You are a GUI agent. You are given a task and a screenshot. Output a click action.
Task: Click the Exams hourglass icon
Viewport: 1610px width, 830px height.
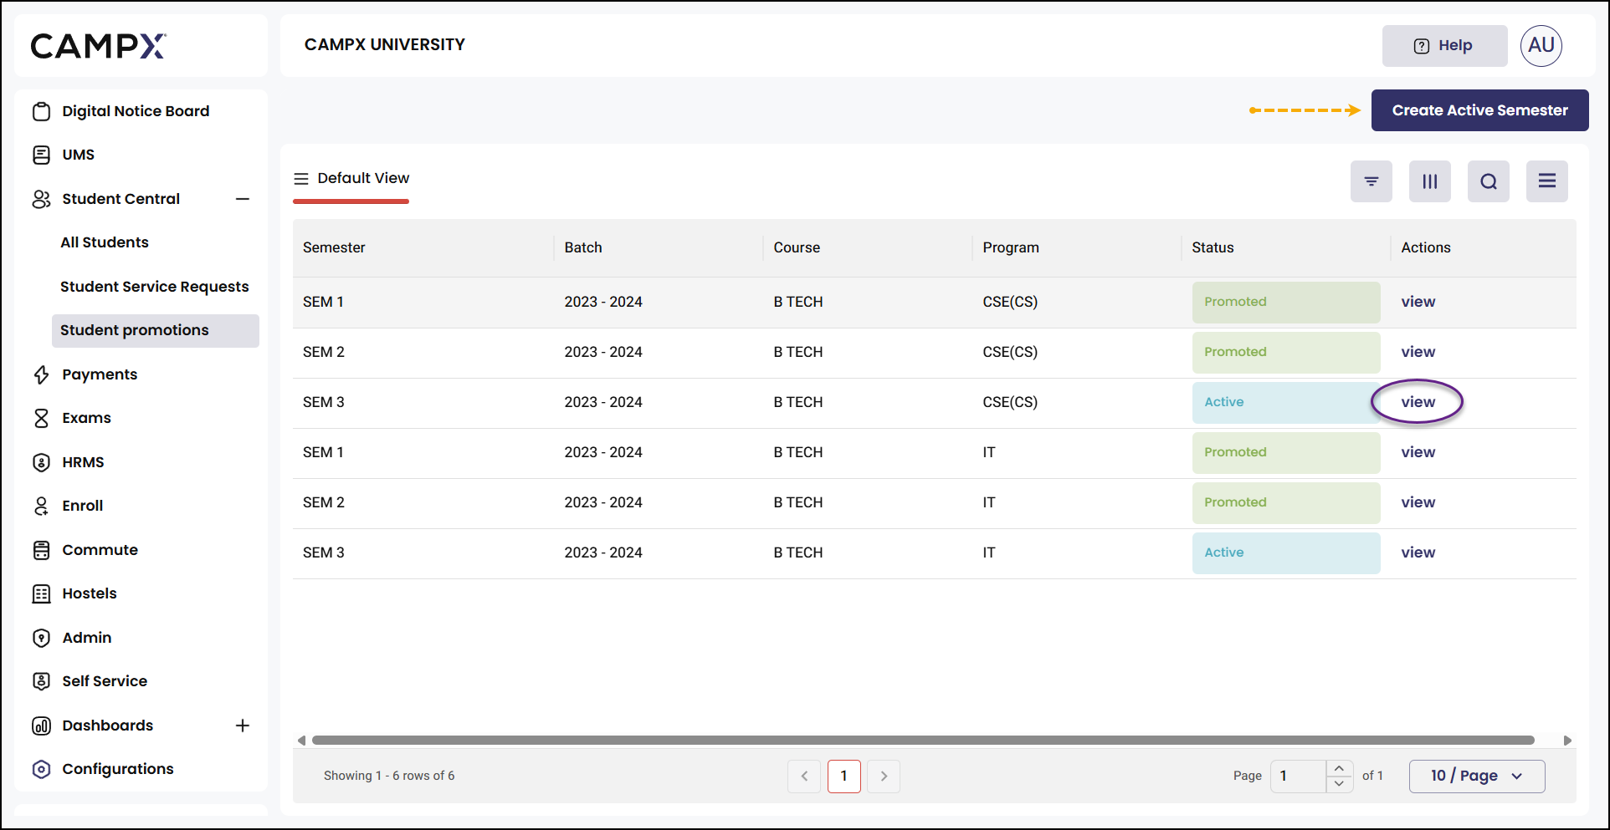point(41,418)
